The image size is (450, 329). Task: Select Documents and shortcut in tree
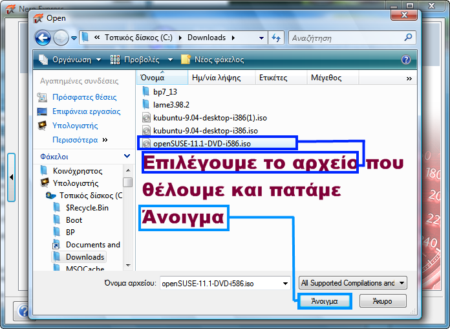92,245
